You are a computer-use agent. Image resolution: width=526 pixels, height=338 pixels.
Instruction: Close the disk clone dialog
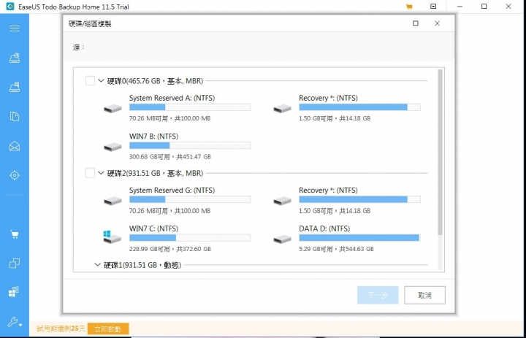[x=437, y=23]
